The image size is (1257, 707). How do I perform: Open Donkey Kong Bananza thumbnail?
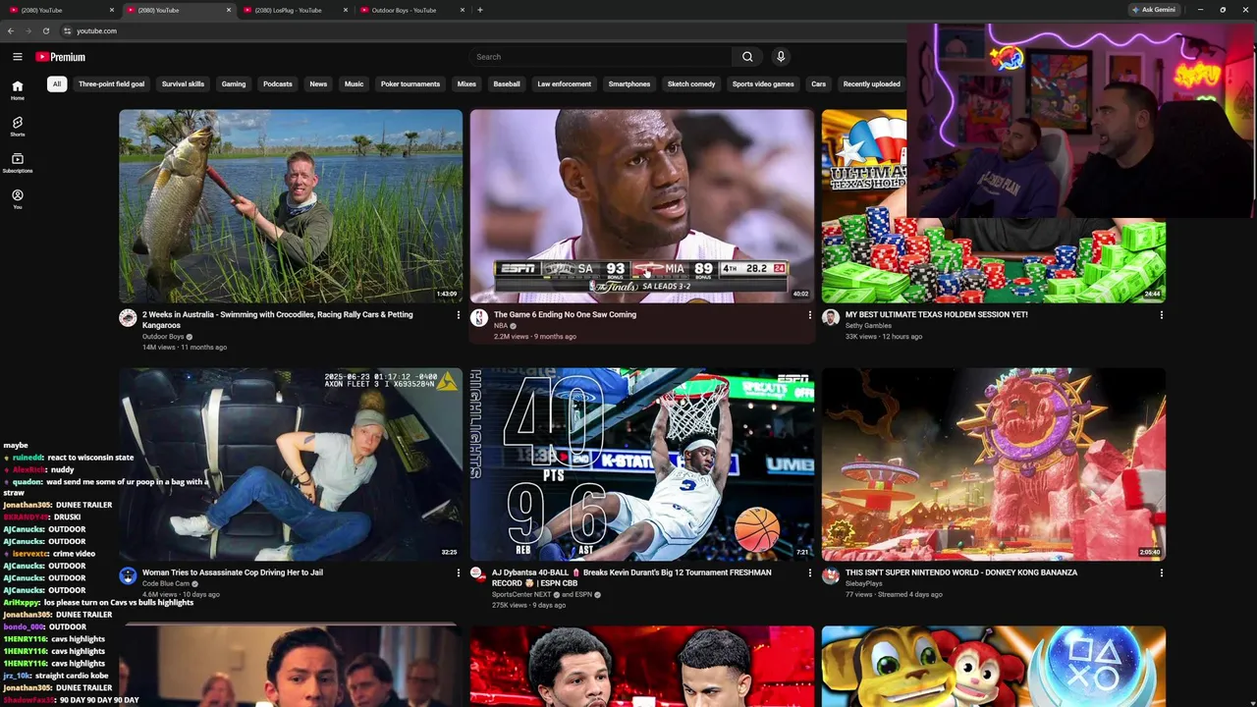click(994, 464)
